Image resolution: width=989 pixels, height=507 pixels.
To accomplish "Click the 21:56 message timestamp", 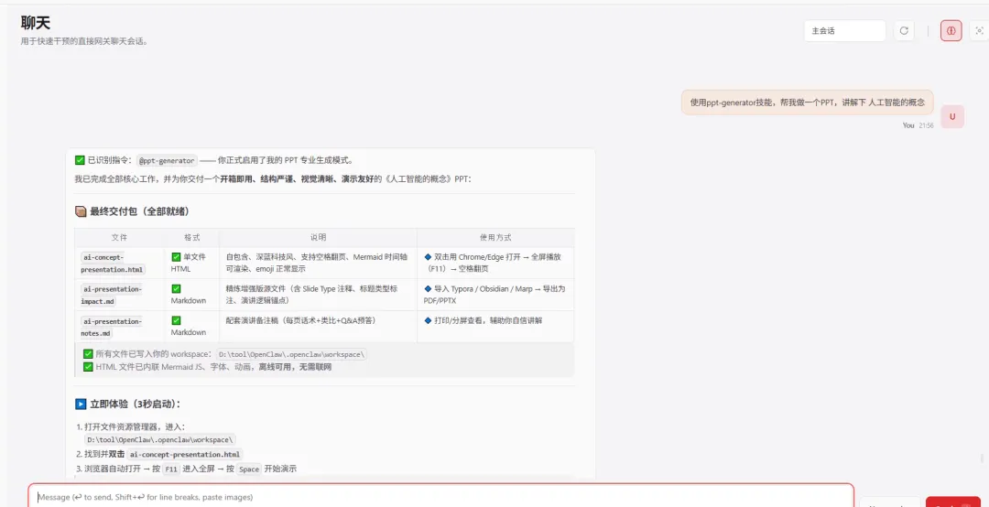I will (926, 125).
